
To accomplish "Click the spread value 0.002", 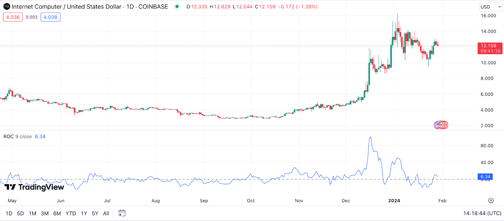I will click(31, 17).
